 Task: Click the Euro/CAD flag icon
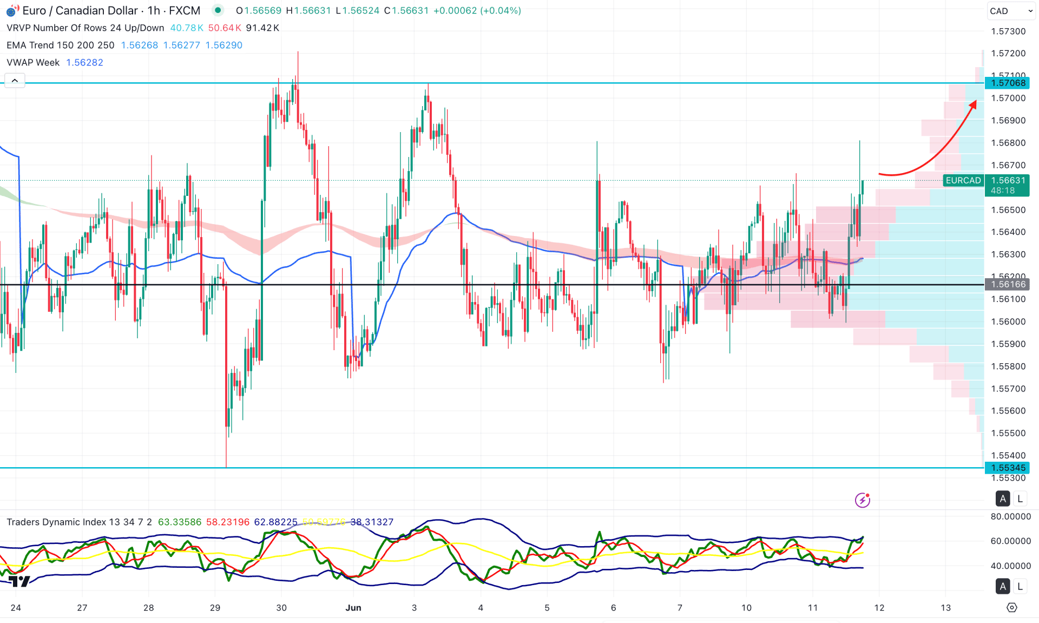pyautogui.click(x=12, y=10)
